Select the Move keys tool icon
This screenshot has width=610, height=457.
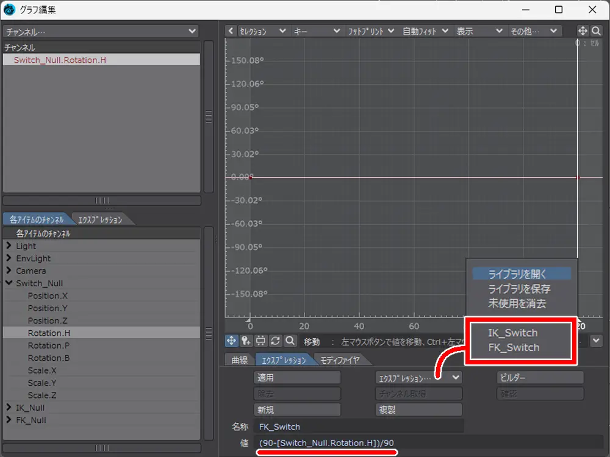tap(232, 341)
